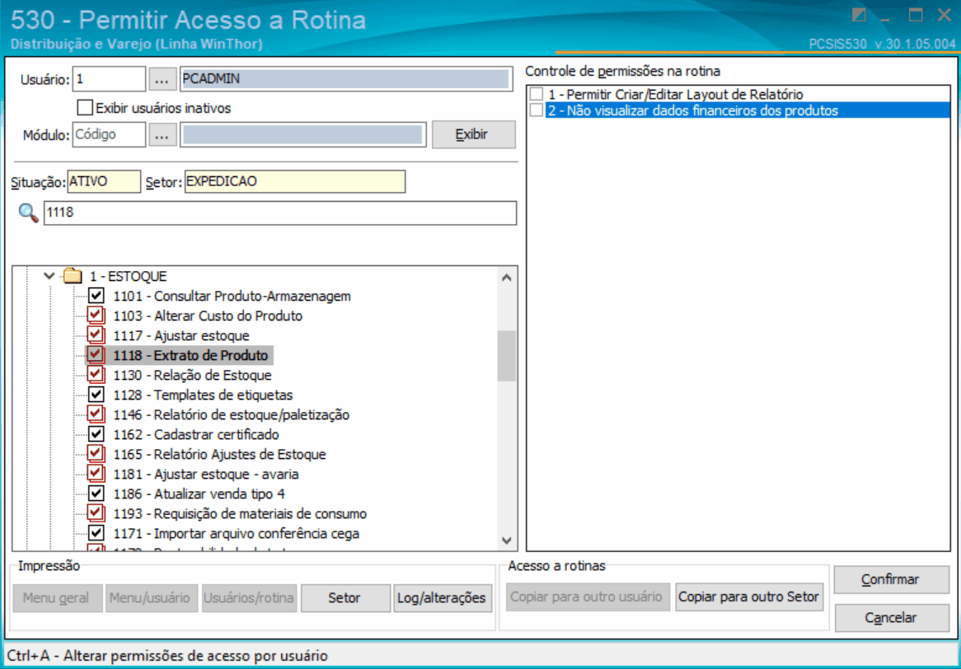The width and height of the screenshot is (961, 669).
Task: Toggle 1103 Alterar Custo do Produto checkbox
Action: click(96, 316)
